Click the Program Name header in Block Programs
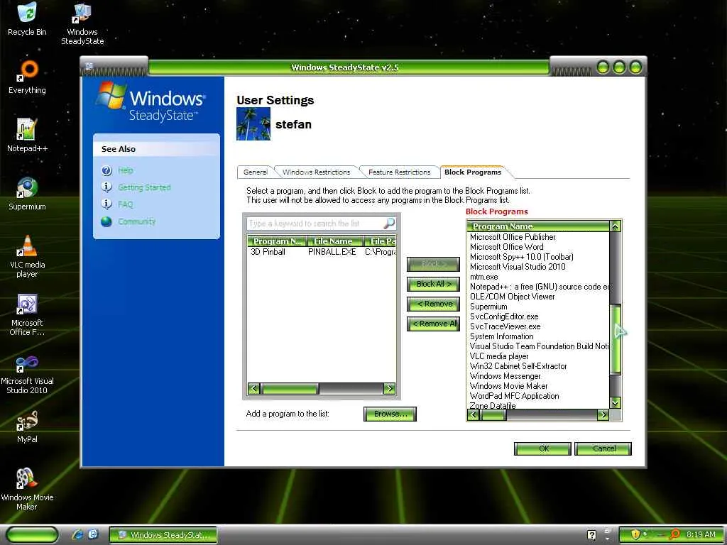This screenshot has width=727, height=545. tap(538, 226)
